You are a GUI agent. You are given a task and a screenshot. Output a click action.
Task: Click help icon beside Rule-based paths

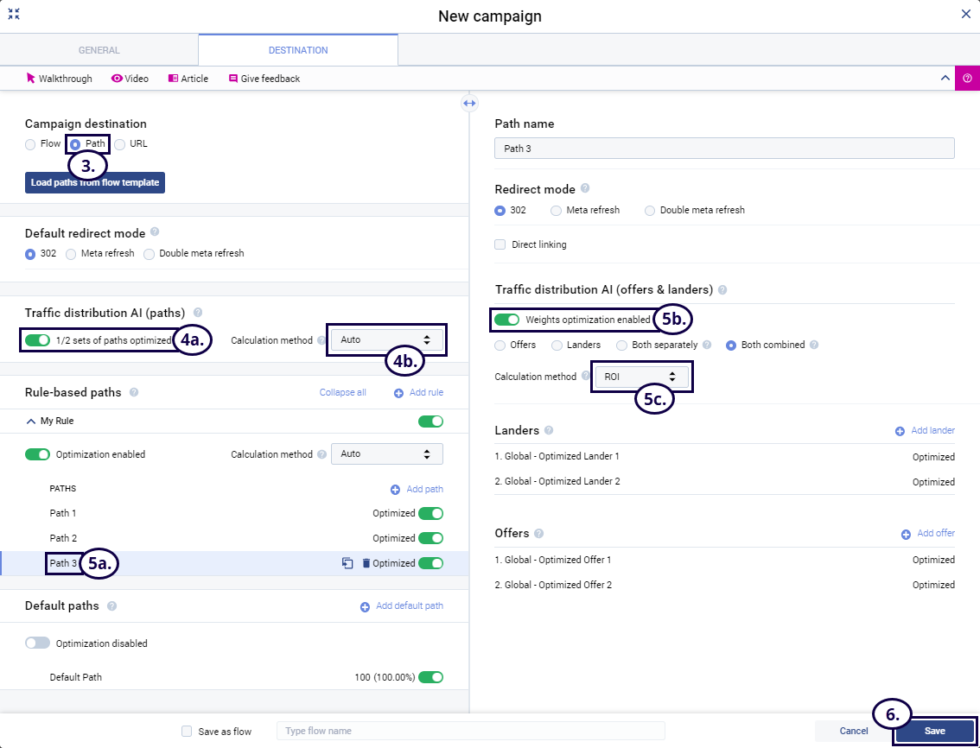click(x=134, y=392)
